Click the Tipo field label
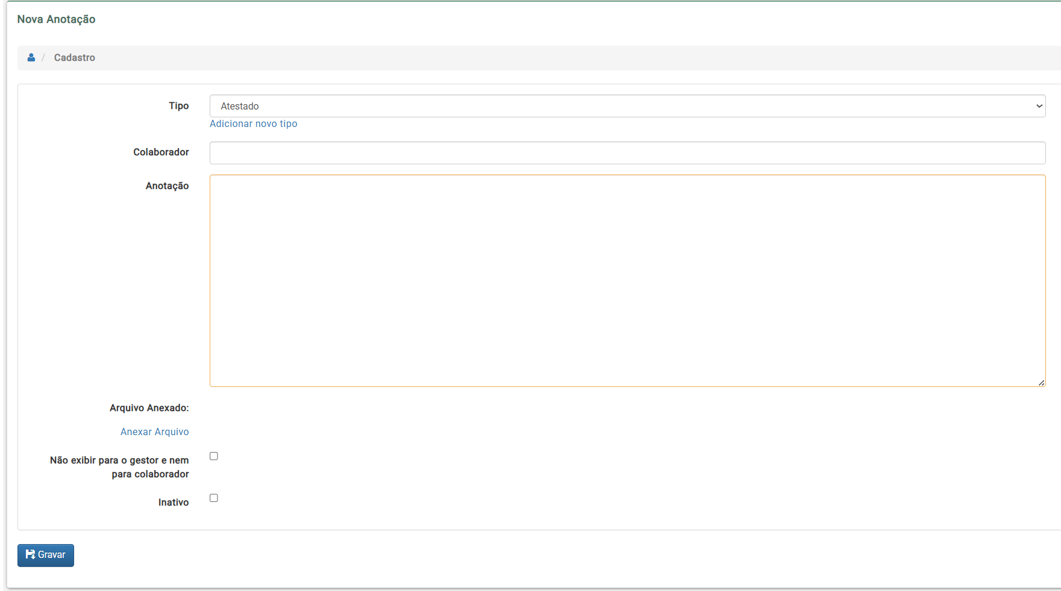Screen dimensions: 1061x591 pyautogui.click(x=179, y=106)
